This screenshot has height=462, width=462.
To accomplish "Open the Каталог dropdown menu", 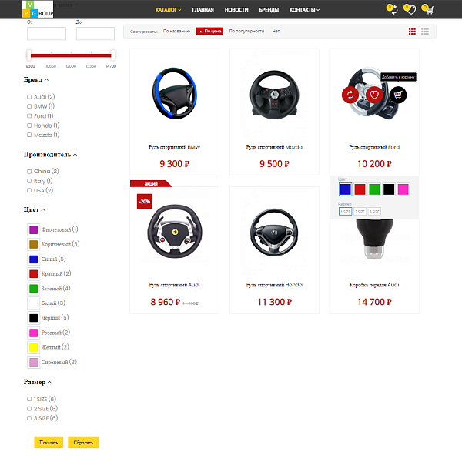I will pyautogui.click(x=168, y=10).
